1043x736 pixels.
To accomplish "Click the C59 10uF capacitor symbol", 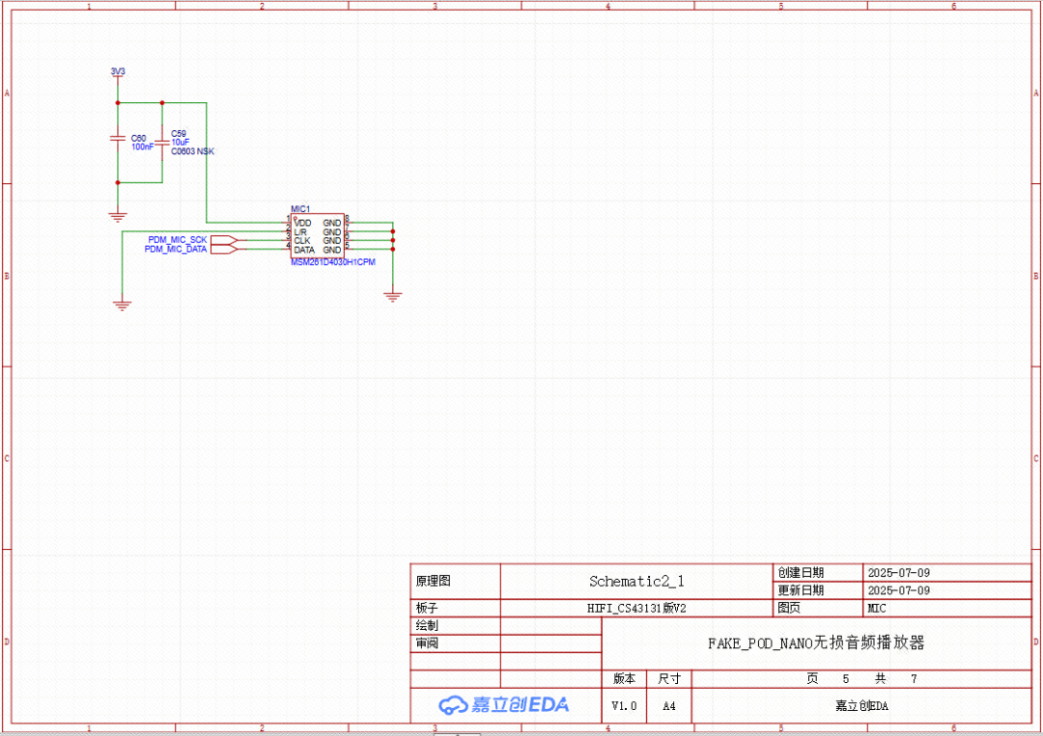I will point(161,143).
